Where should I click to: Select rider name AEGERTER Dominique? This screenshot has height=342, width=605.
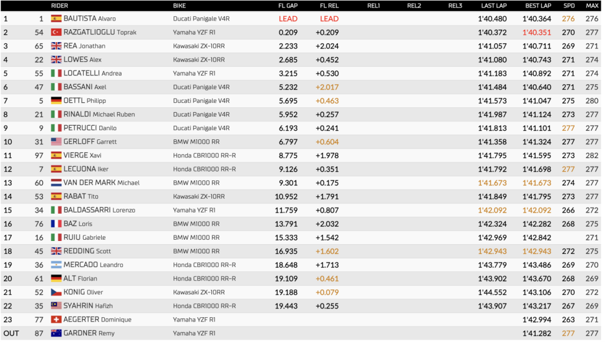pos(97,320)
